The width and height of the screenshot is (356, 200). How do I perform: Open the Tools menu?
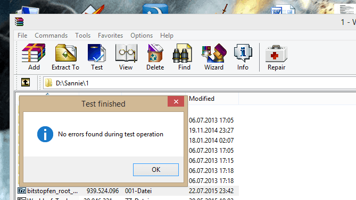coord(83,36)
